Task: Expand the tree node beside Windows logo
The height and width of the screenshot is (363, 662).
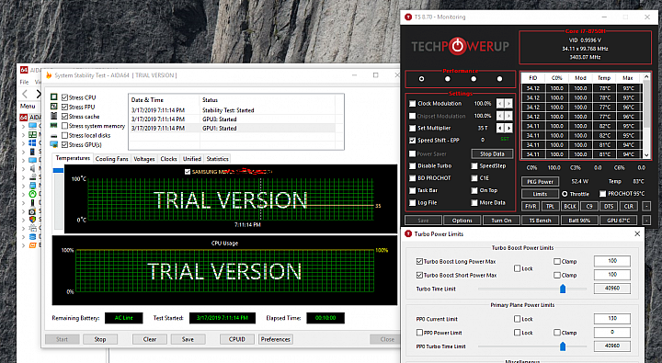Action: point(23,142)
